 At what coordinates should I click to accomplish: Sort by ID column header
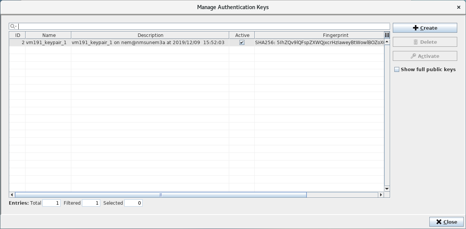[18, 35]
